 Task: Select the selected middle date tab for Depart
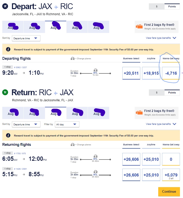(56, 27)
